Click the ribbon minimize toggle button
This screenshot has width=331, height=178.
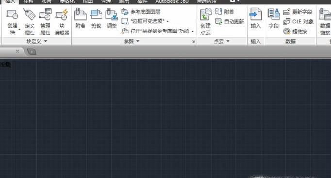click(x=232, y=1)
